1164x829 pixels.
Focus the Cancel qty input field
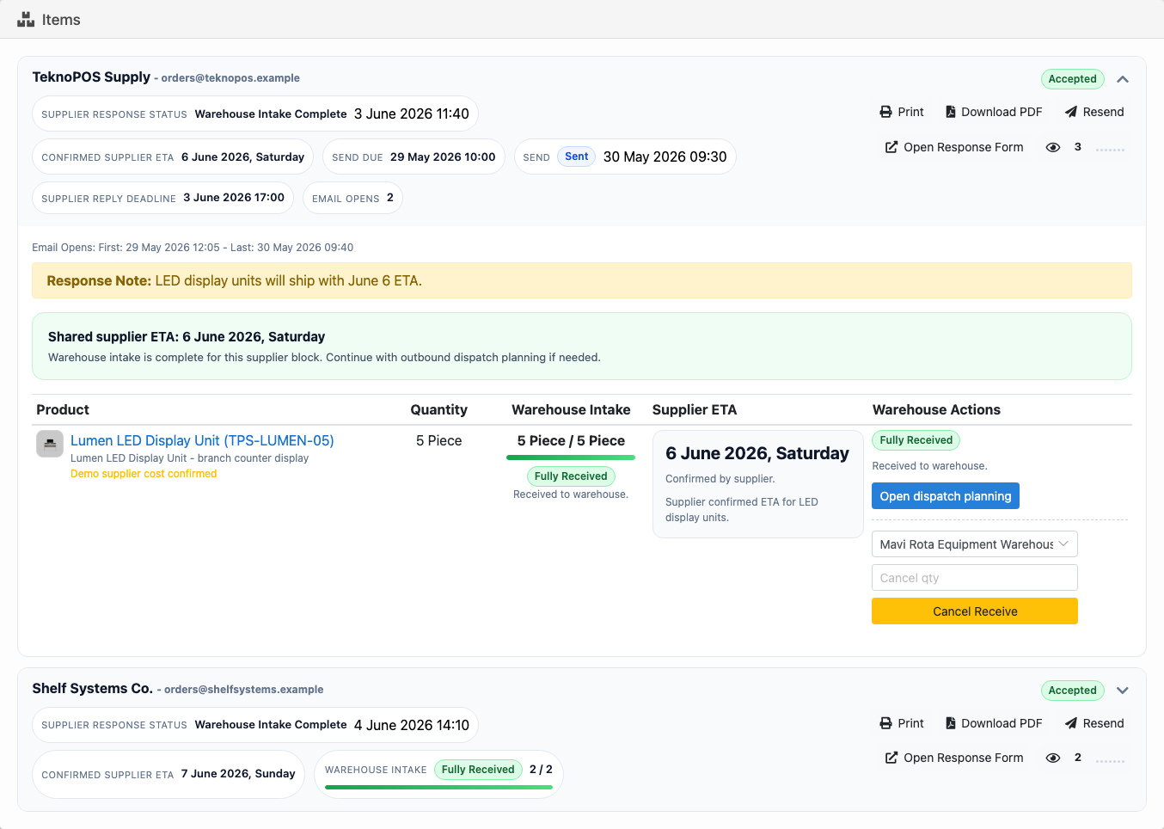[975, 578]
